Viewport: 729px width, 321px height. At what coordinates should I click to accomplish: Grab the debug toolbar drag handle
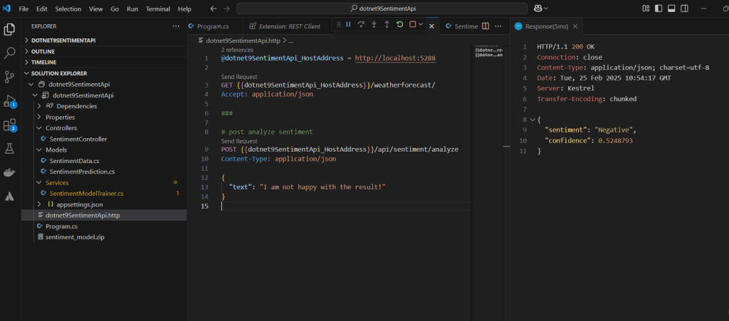pyautogui.click(x=338, y=25)
